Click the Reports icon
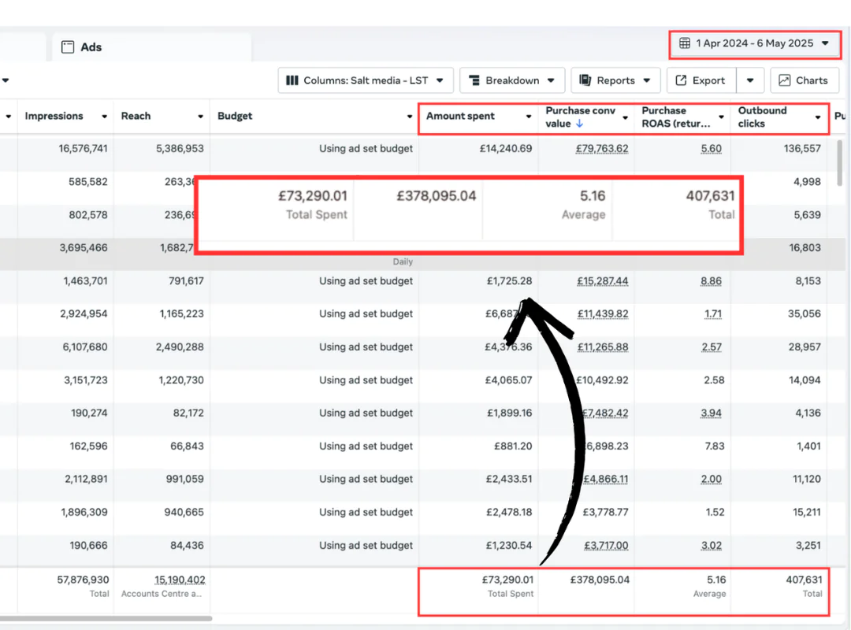 pyautogui.click(x=585, y=80)
